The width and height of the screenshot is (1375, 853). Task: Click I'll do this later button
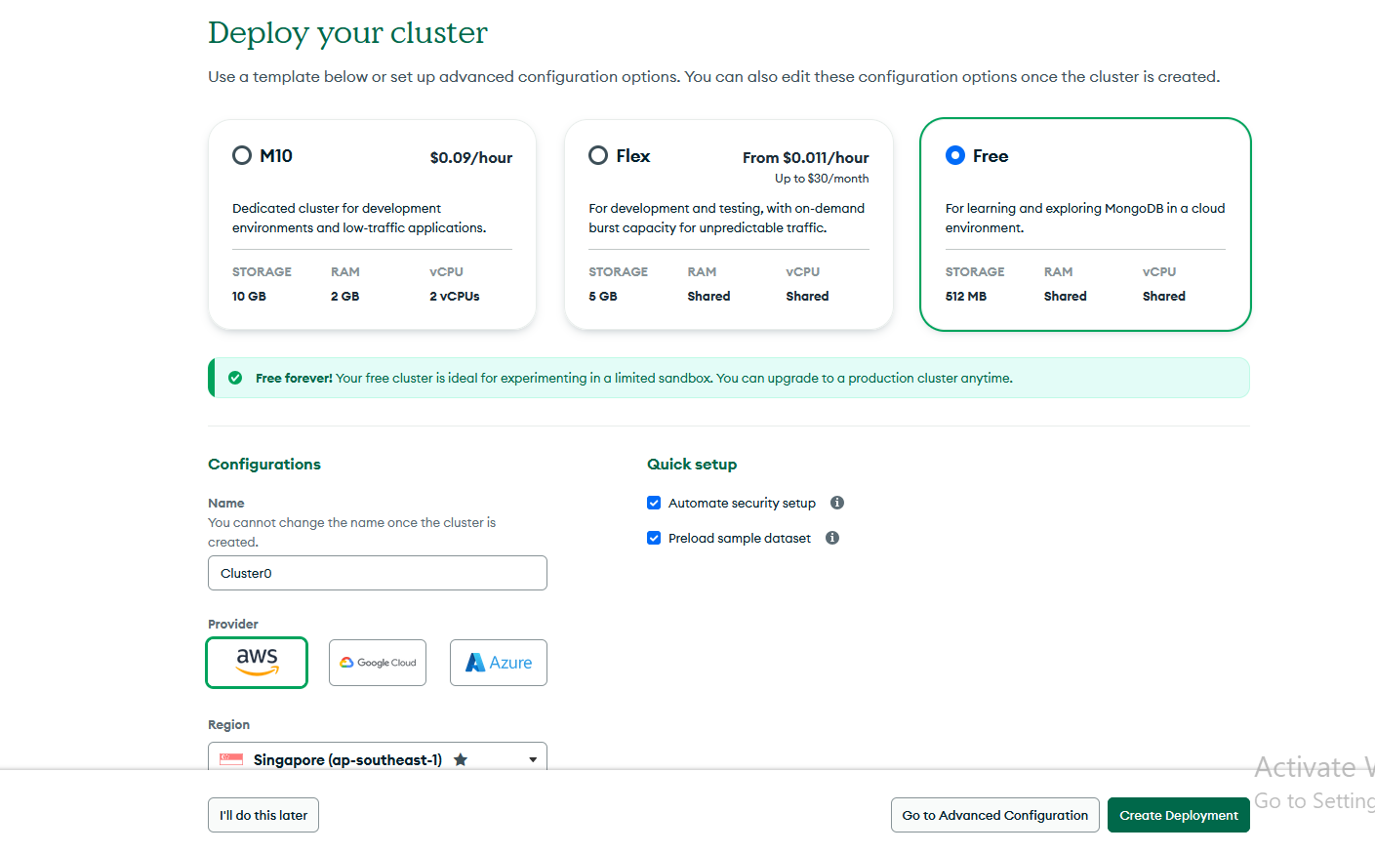click(x=263, y=815)
